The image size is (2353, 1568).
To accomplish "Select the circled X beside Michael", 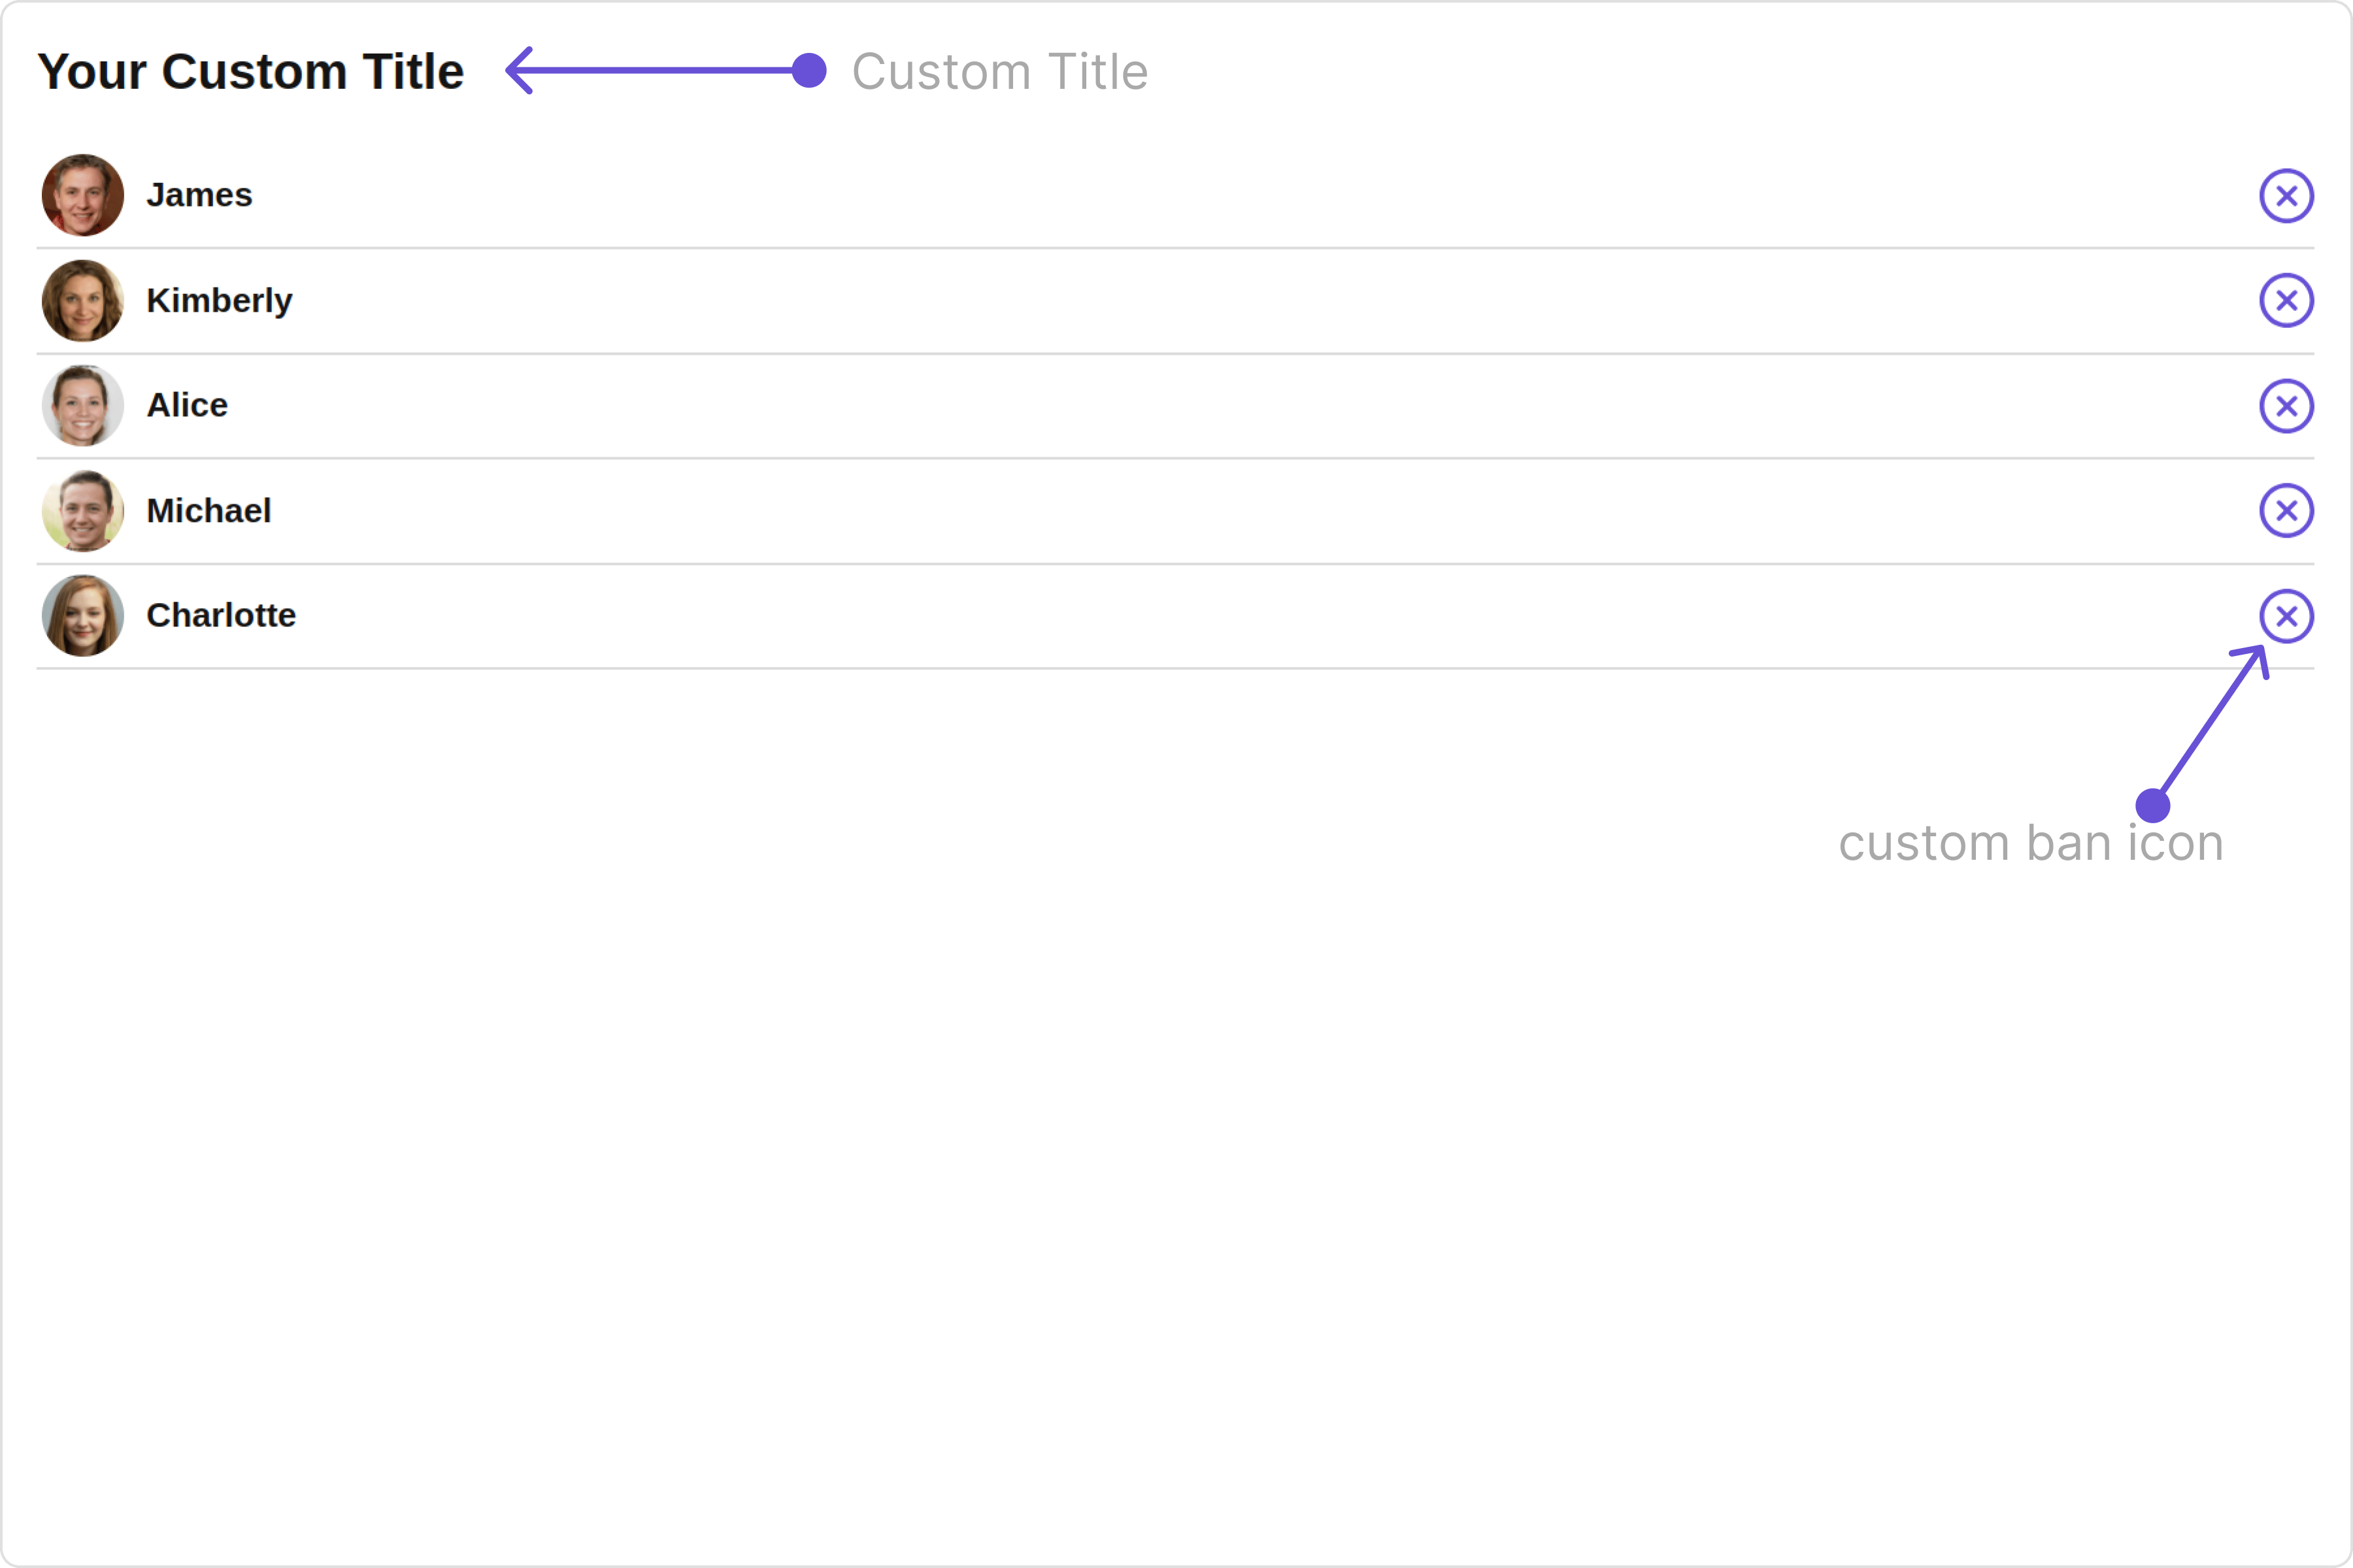I will pyautogui.click(x=2286, y=510).
